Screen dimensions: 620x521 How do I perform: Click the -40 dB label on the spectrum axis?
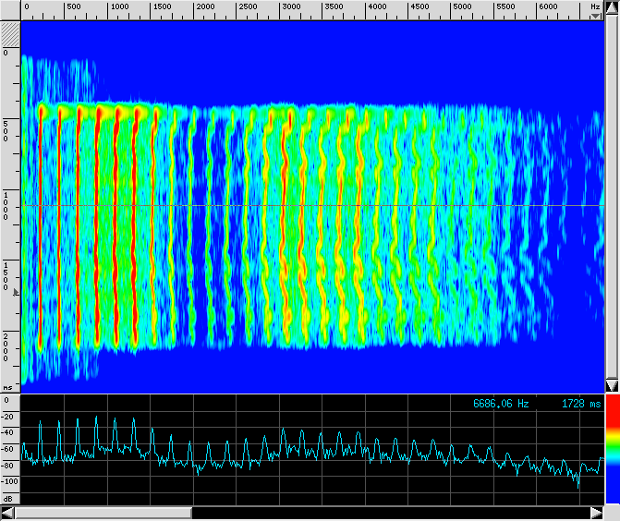coord(8,432)
